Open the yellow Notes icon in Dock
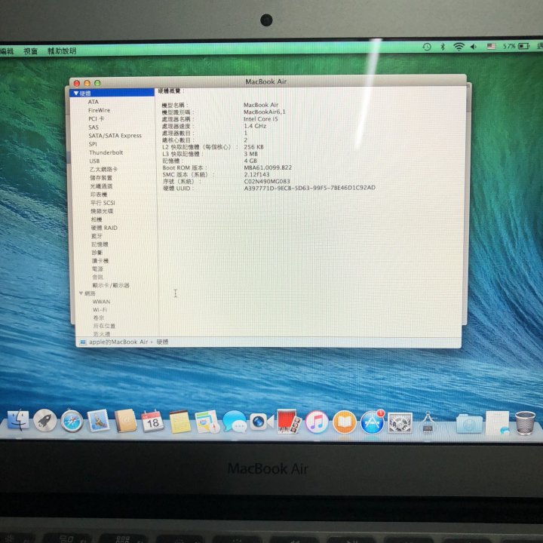This screenshot has width=543, height=543. tap(179, 422)
